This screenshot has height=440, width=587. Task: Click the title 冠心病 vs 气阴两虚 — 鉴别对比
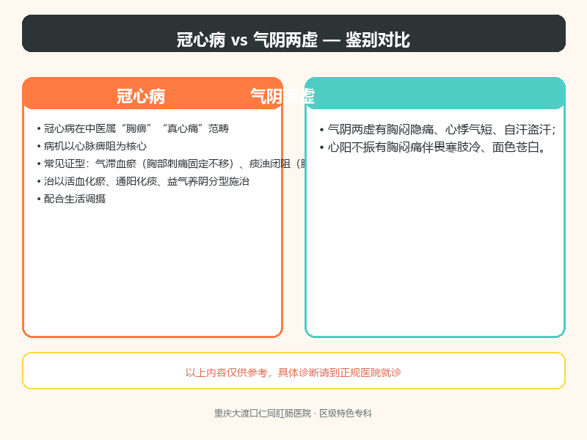[x=293, y=40]
